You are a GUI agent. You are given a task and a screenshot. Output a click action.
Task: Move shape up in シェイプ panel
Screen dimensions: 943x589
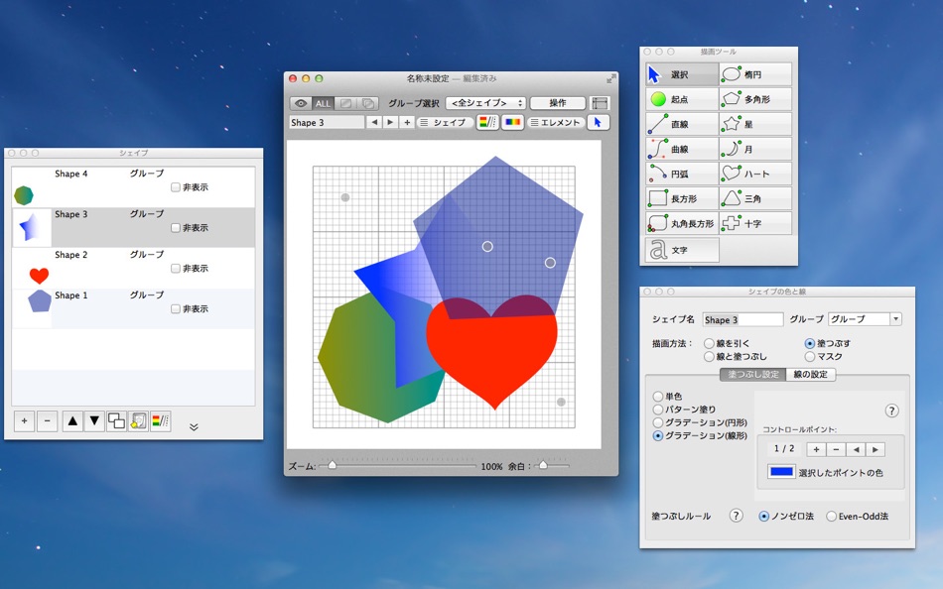click(x=72, y=420)
